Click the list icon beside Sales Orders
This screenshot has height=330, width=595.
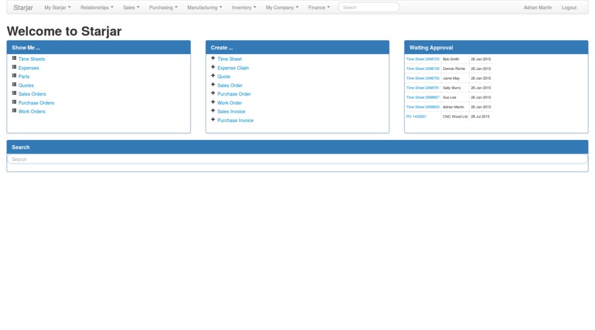[x=14, y=93]
